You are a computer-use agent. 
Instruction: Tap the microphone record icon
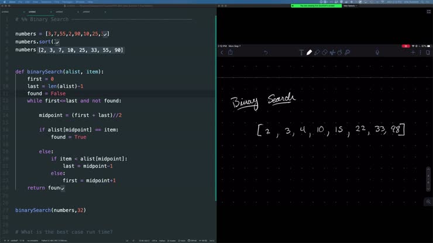tap(377, 53)
